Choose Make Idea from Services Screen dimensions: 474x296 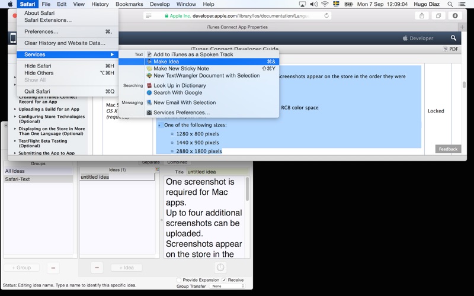(198, 62)
